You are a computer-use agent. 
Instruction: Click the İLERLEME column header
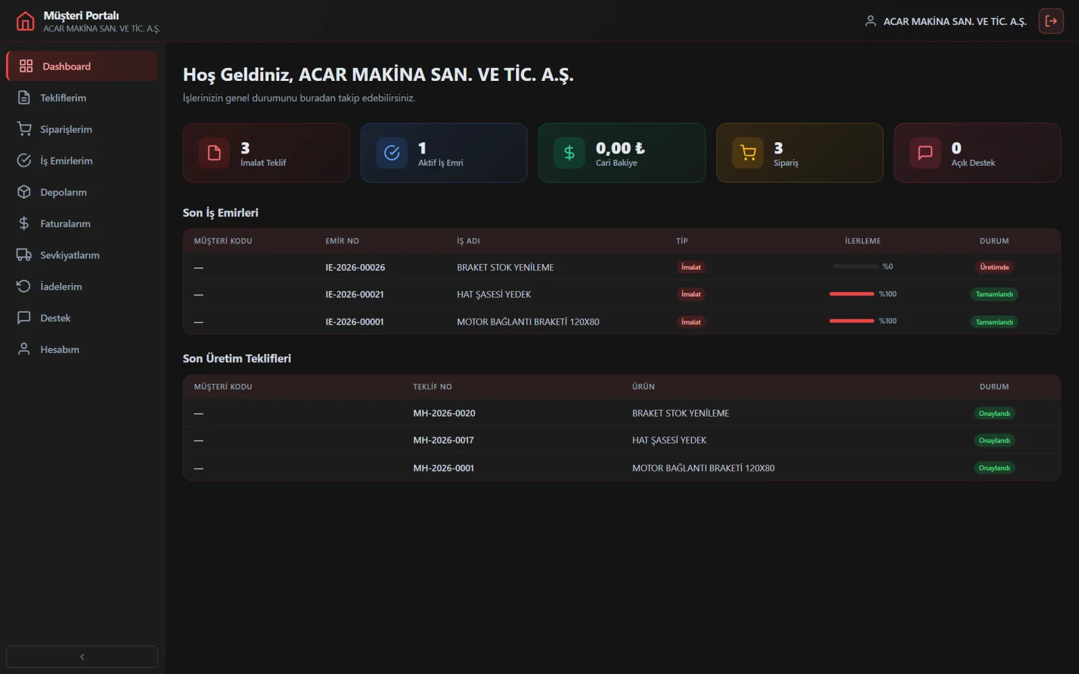[863, 241]
